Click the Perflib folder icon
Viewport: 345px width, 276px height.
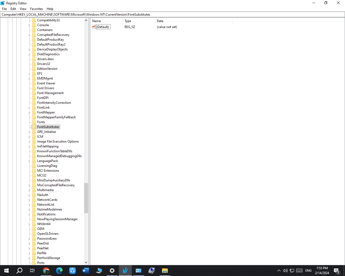point(34,253)
